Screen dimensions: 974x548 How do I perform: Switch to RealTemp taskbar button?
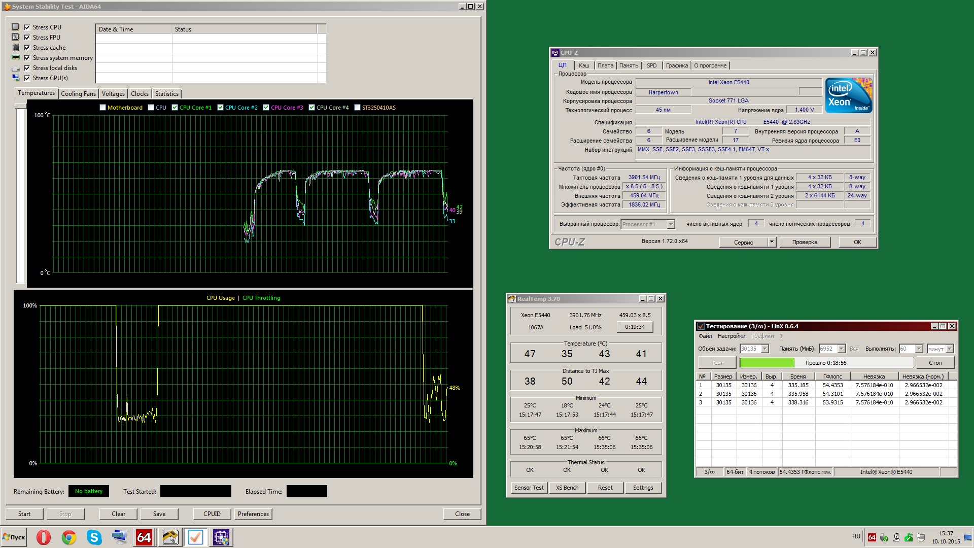click(170, 537)
